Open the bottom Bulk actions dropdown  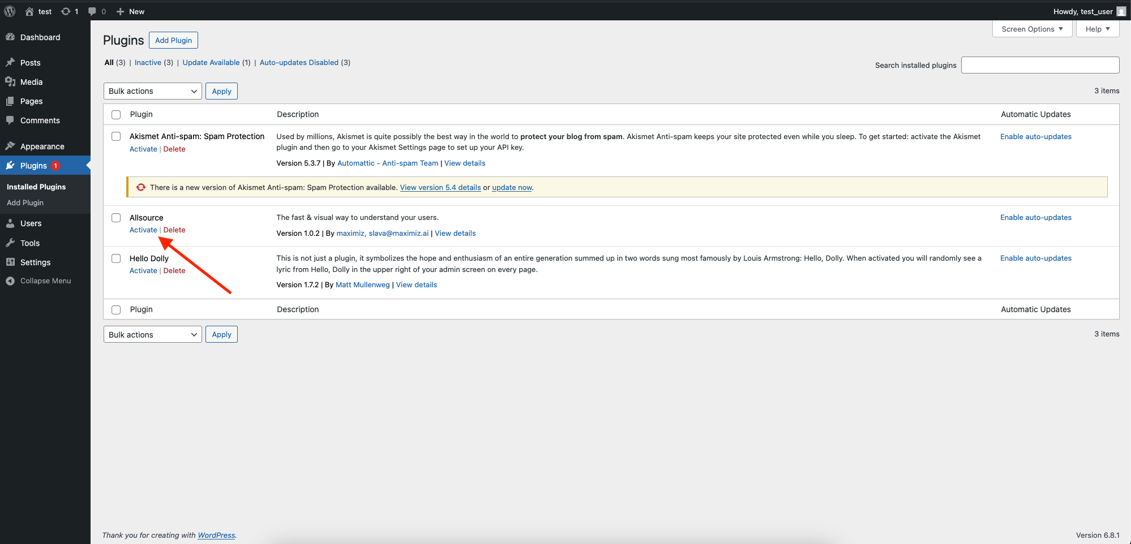(153, 335)
